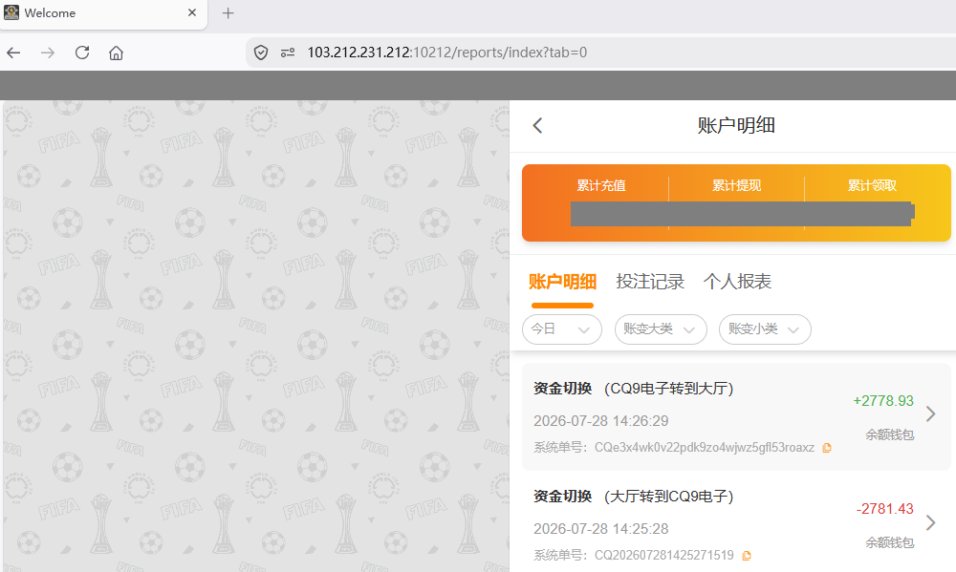This screenshot has width=956, height=572.
Task: Open the 账变小类 filter dropdown
Action: [765, 329]
